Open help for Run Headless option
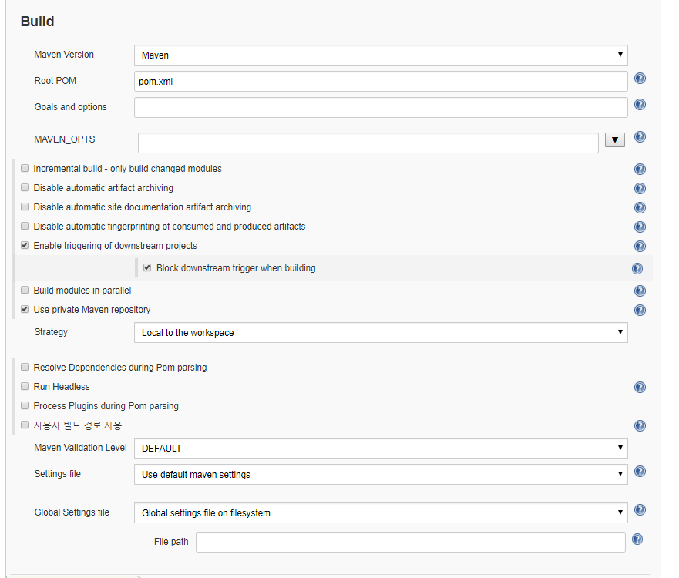The height and width of the screenshot is (578, 679). 640,388
